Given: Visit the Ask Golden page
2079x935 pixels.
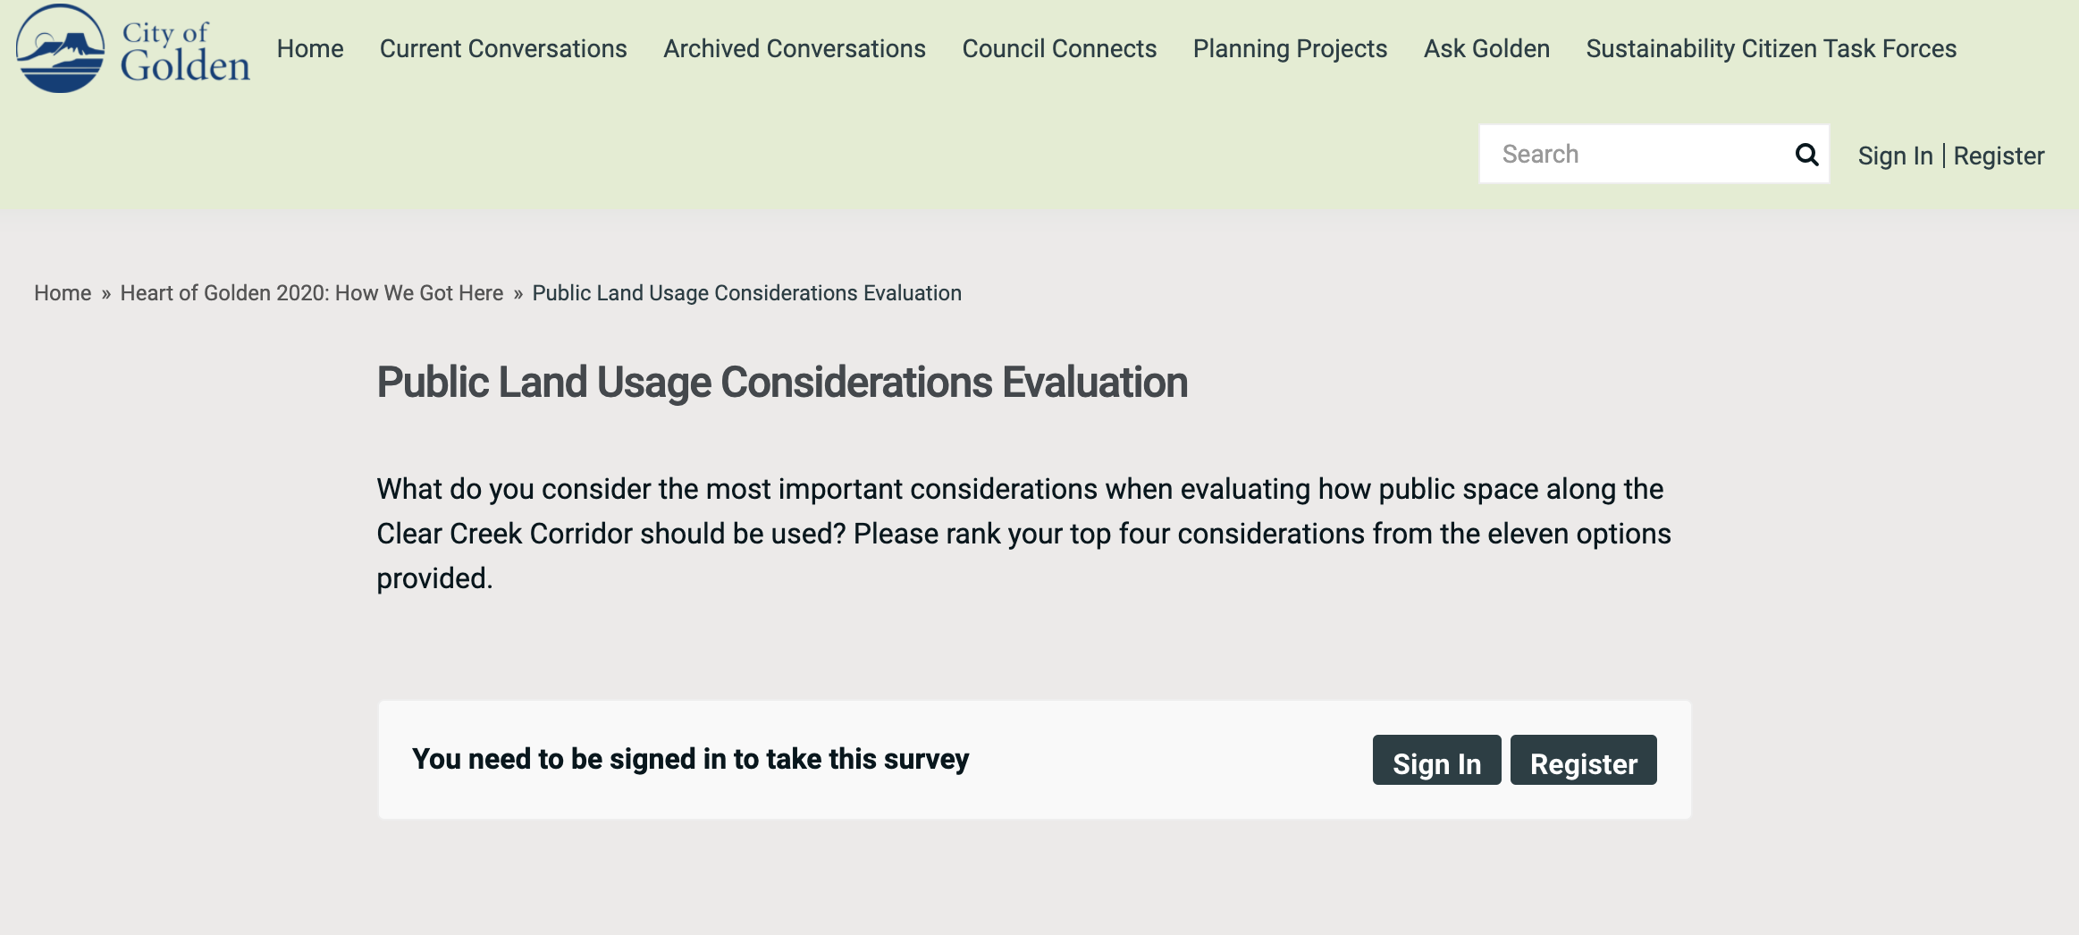Looking at the screenshot, I should 1486,48.
